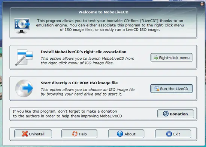Click the CD with blue arrow icon
Screen dimensions: 206x147
[24, 88]
